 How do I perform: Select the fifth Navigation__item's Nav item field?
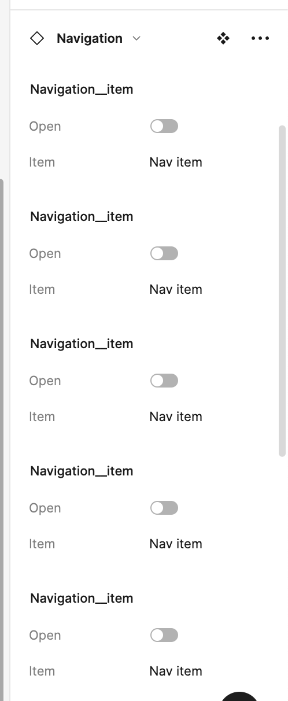coord(176,671)
